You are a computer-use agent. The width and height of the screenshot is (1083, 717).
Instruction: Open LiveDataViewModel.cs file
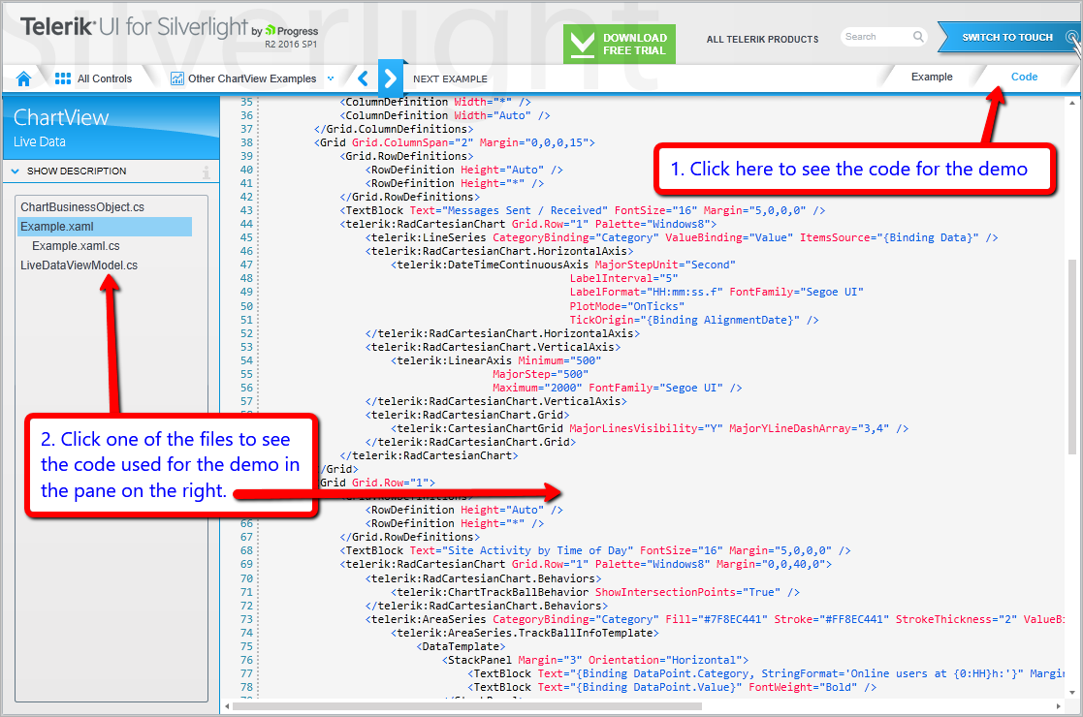79,265
